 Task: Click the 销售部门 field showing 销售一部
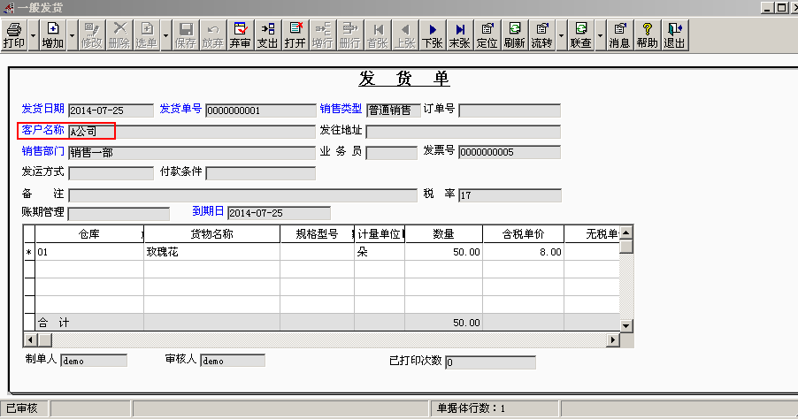coord(192,153)
